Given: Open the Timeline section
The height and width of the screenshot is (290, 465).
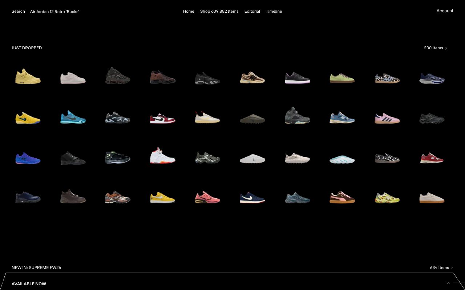Looking at the screenshot, I should point(274,11).
